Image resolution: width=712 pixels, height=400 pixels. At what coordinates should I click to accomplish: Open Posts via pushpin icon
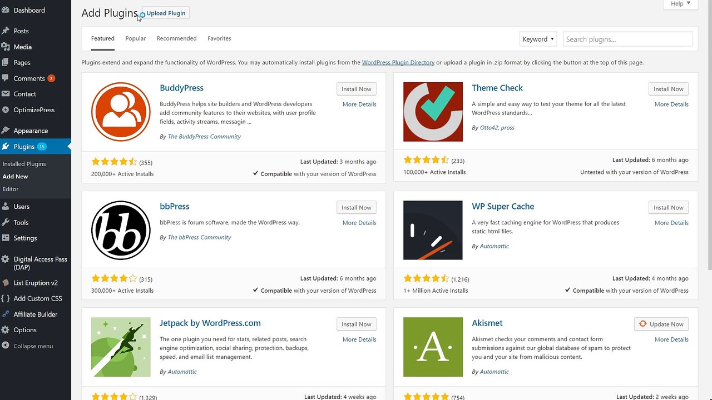coord(6,31)
